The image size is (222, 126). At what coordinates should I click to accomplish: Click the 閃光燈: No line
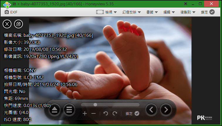[15, 92]
